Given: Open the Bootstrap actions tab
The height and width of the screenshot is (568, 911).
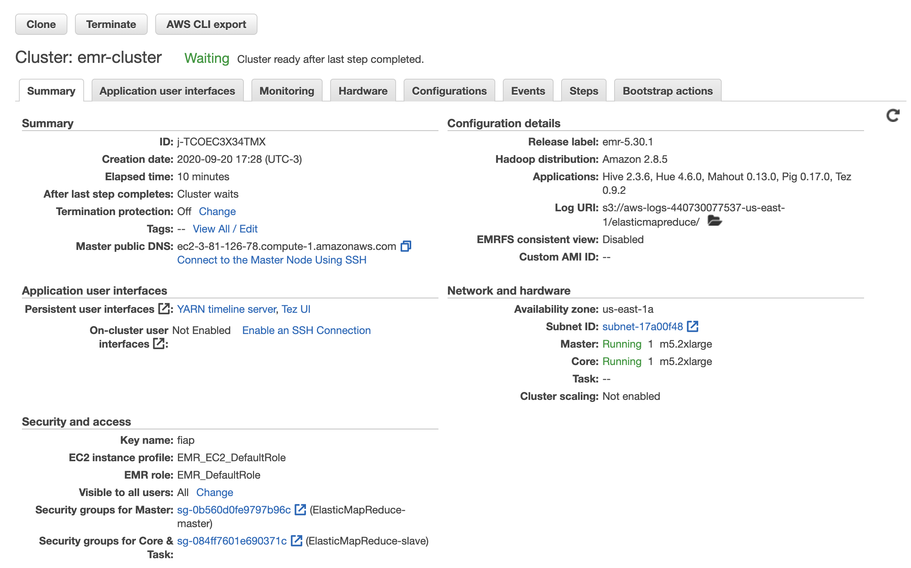Looking at the screenshot, I should (x=667, y=91).
